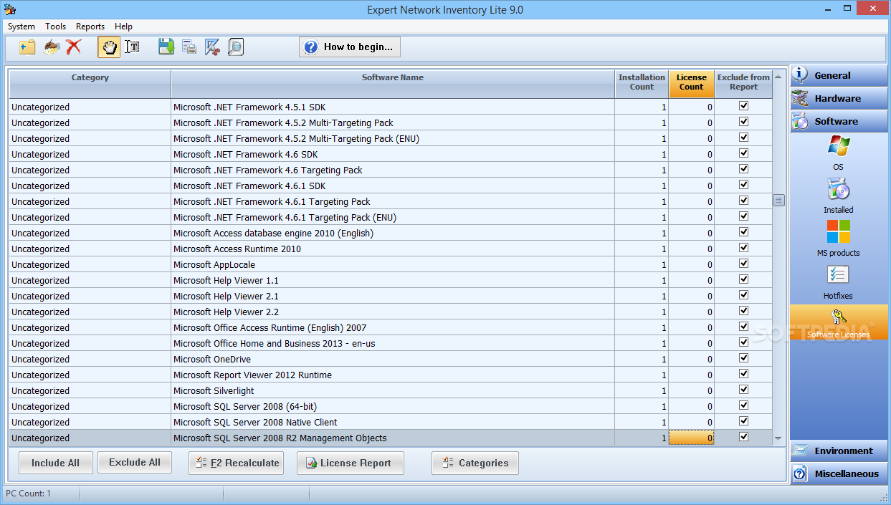The image size is (891, 505).
Task: Sort by the Category column header
Action: coord(90,84)
